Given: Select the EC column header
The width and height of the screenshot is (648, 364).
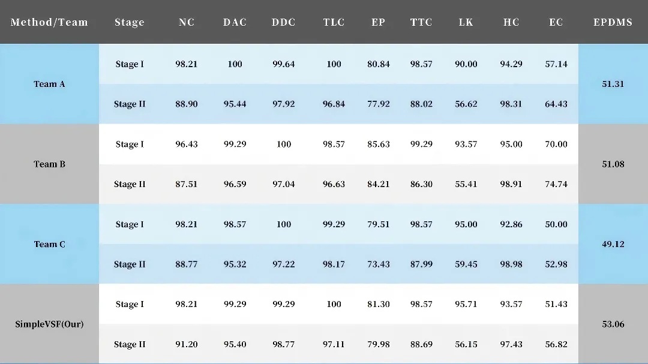Looking at the screenshot, I should (556, 22).
